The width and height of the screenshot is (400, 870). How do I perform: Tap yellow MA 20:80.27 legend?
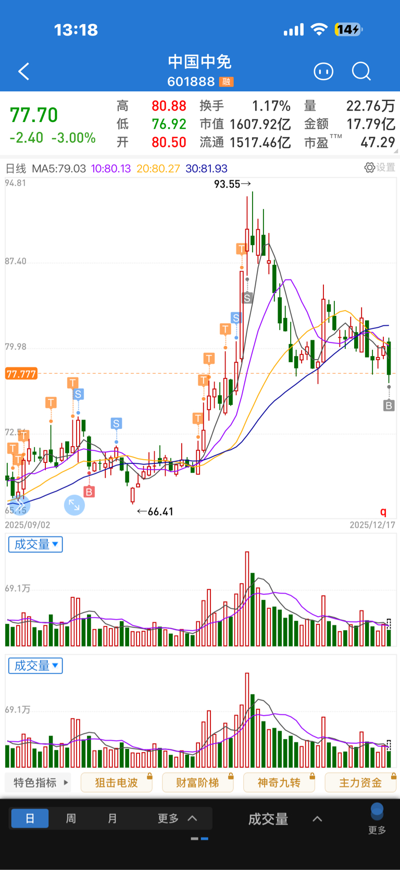tap(158, 168)
